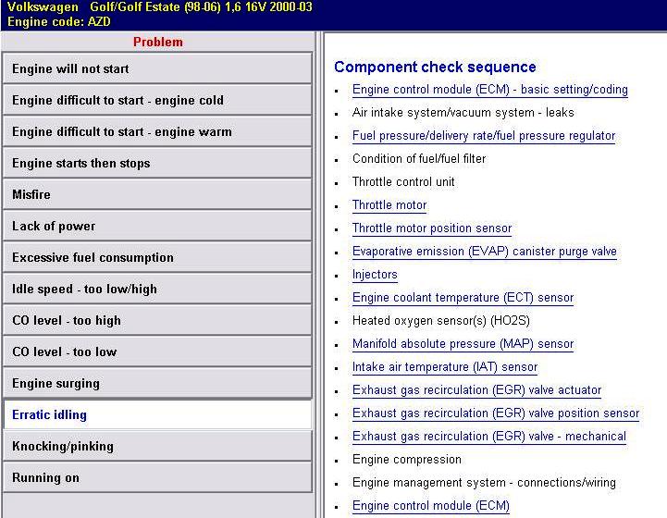Select 'CO level - too high' entry
667x518 pixels.
(157, 320)
